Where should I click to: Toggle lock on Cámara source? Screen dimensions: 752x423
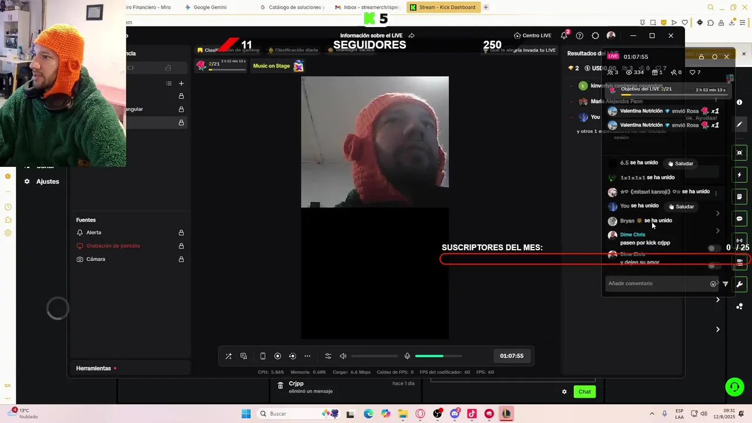tap(181, 259)
